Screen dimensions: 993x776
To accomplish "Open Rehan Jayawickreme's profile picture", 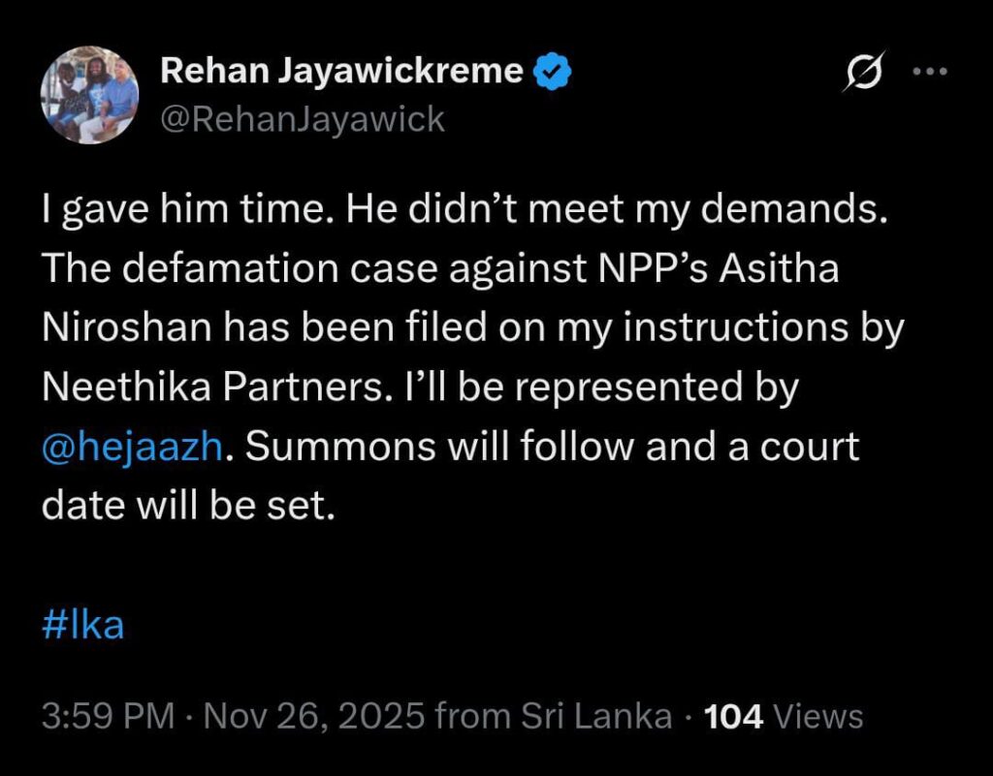I will pos(89,95).
